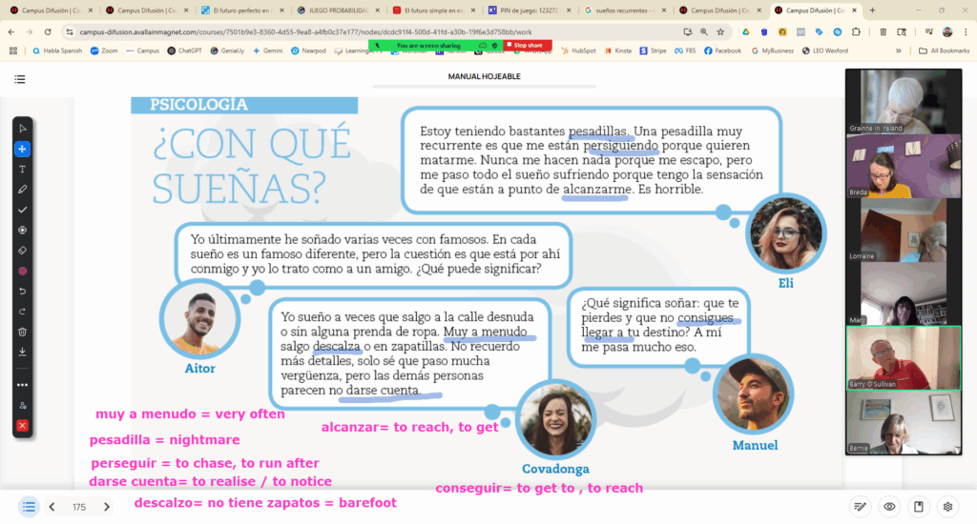Image resolution: width=977 pixels, height=524 pixels.
Task: Select the pencil Draw tool
Action: coord(23,190)
